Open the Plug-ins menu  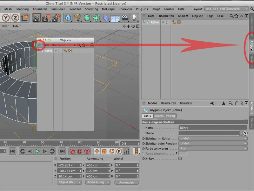(142, 9)
